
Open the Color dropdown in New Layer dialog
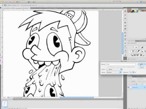(x=114, y=69)
